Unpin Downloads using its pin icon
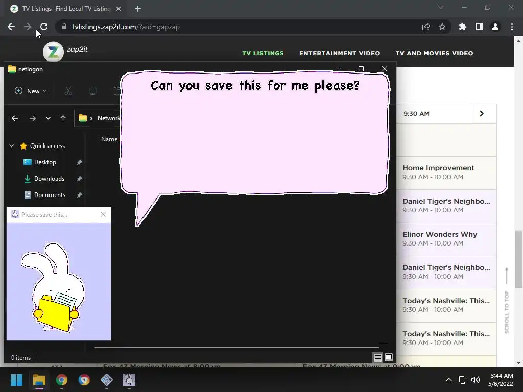Screen dimensions: 523x392 pos(79,179)
